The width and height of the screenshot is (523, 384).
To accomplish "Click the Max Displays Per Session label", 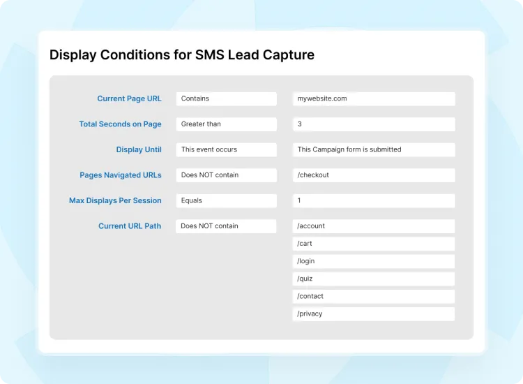I will point(115,200).
